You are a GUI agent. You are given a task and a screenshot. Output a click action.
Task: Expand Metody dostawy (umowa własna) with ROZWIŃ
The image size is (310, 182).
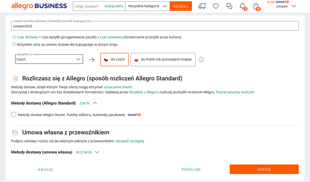click(88, 152)
